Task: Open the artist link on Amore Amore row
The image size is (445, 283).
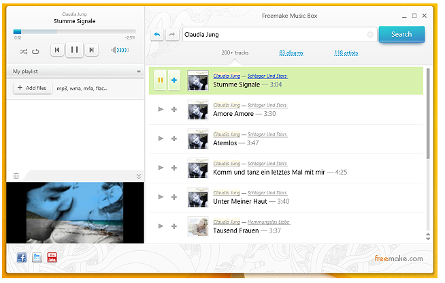Action: pyautogui.click(x=227, y=105)
